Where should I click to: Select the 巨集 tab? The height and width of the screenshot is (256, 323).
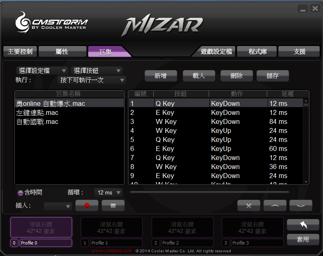[108, 52]
